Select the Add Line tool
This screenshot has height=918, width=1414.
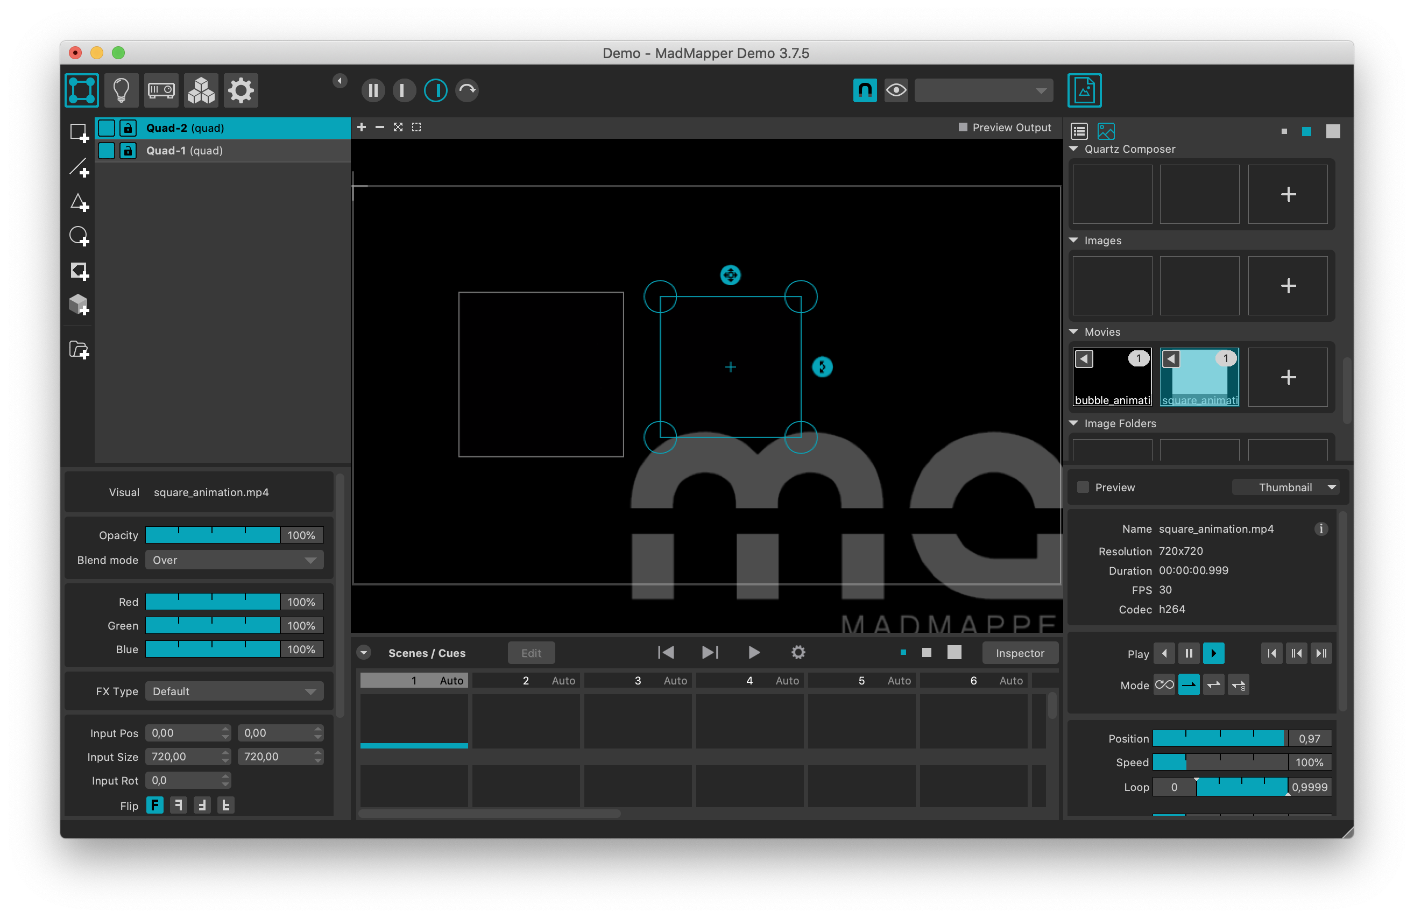coord(79,167)
